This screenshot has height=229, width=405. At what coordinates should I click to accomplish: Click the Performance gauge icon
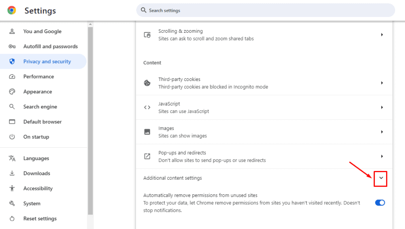12,77
